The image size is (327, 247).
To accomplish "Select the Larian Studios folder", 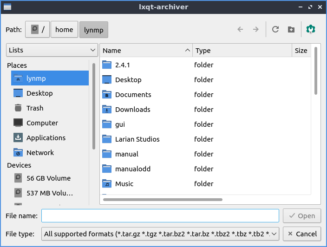I will 137,139.
